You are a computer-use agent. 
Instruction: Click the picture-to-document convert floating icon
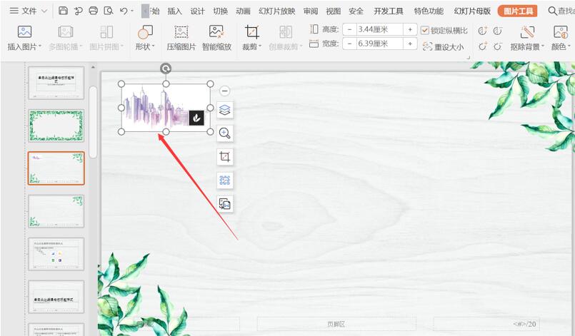[225, 204]
